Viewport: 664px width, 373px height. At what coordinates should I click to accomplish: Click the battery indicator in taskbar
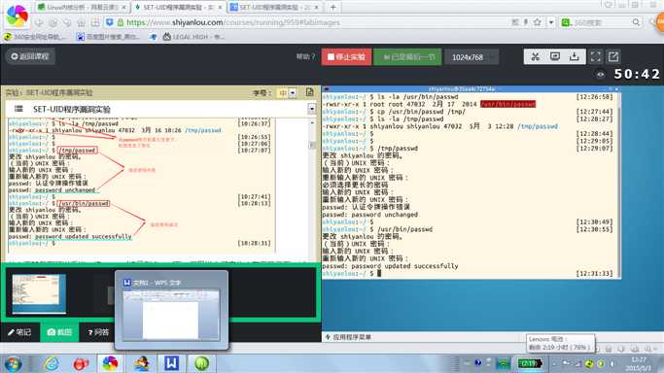point(530,363)
